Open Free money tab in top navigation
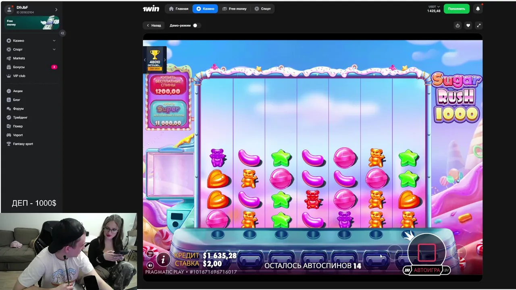The height and width of the screenshot is (290, 516). (x=234, y=8)
